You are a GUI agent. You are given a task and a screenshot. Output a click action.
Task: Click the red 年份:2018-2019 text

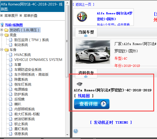[127, 66]
